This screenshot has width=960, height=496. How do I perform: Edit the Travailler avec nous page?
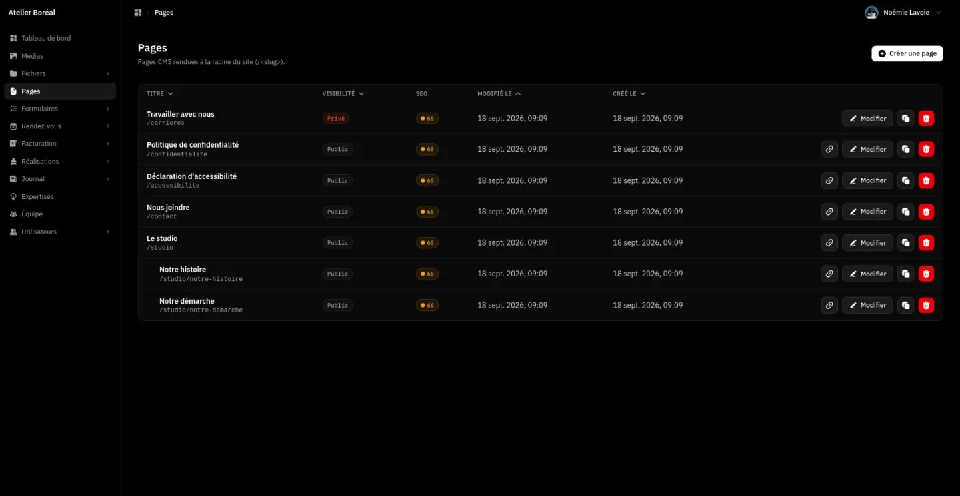tap(867, 119)
